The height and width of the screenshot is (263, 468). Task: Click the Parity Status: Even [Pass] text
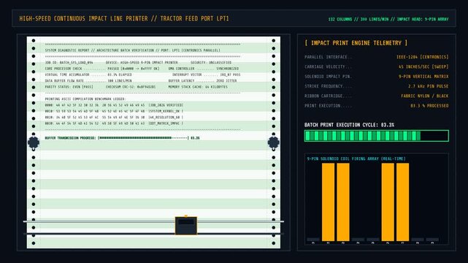tap(69, 87)
